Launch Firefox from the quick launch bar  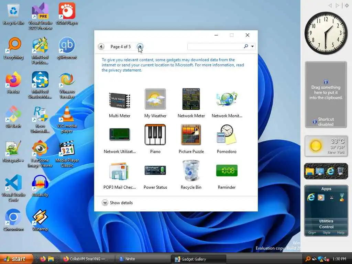click(x=43, y=259)
